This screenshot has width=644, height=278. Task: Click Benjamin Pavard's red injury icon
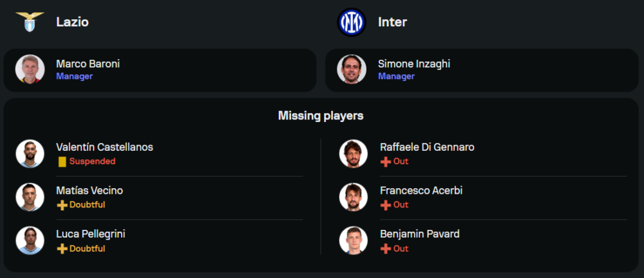pyautogui.click(x=386, y=249)
